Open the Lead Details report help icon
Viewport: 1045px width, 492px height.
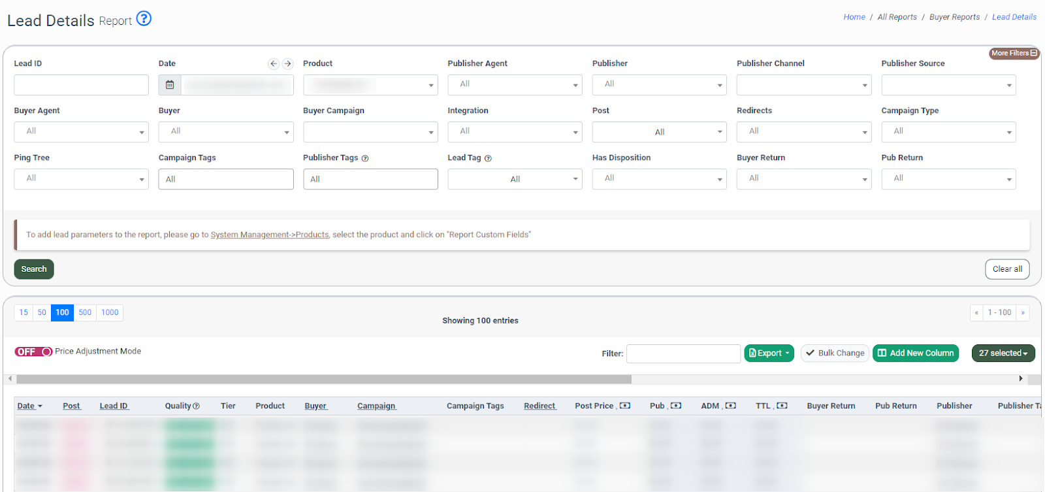(x=144, y=19)
